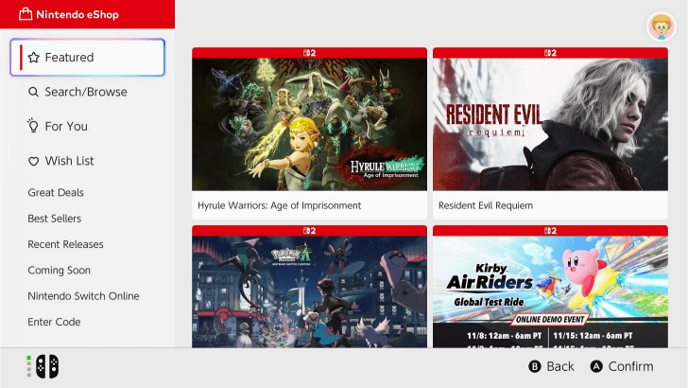Viewport: 688px width, 388px height.
Task: Click the '11/15: 12am - 6am PT' schedule text
Action: tap(593, 336)
